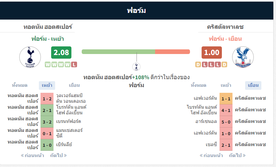Click Tottenham's first green W badge
The width and height of the screenshot is (276, 167).
tap(48, 65)
